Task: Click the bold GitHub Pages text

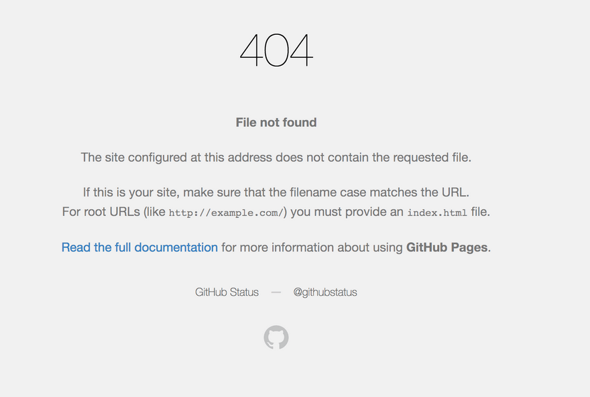Action: [447, 247]
